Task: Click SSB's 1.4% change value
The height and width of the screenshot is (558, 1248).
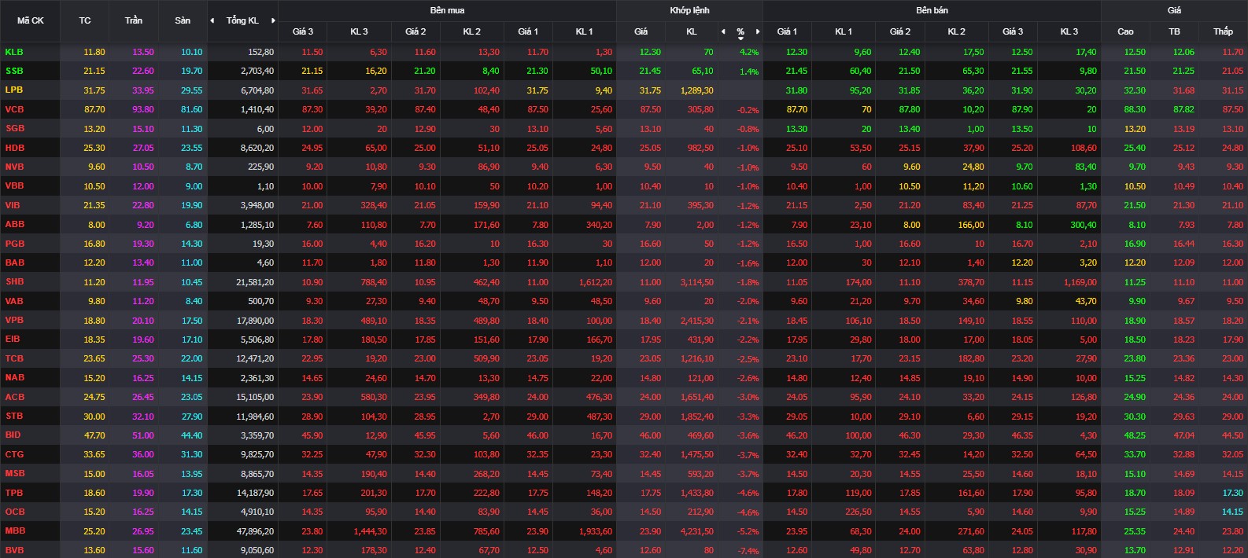Action: point(749,72)
